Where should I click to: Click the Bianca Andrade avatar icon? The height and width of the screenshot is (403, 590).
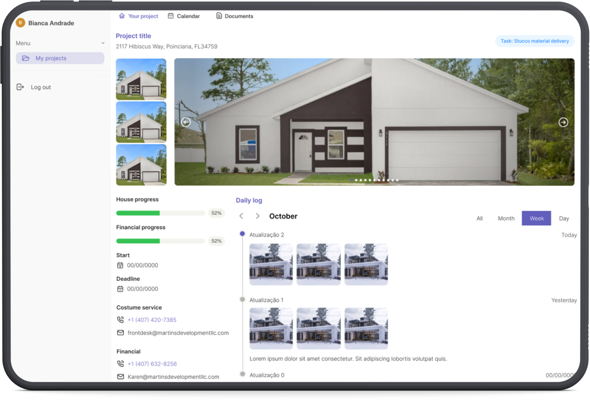pyautogui.click(x=20, y=23)
